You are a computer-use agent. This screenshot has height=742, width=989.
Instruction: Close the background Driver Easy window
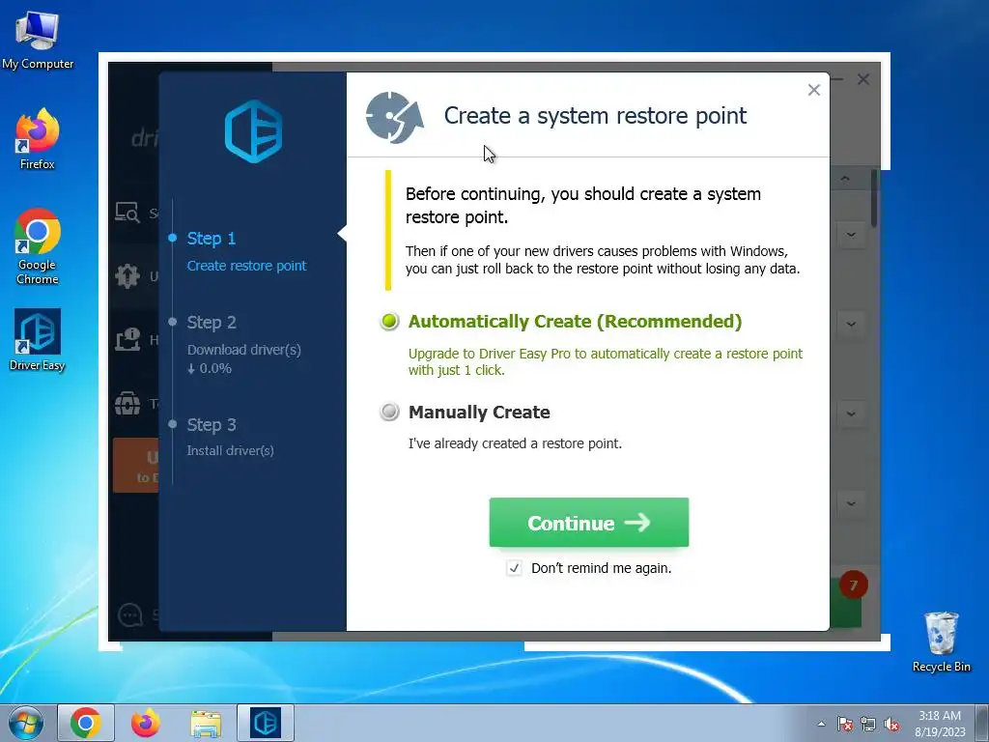[x=862, y=79]
